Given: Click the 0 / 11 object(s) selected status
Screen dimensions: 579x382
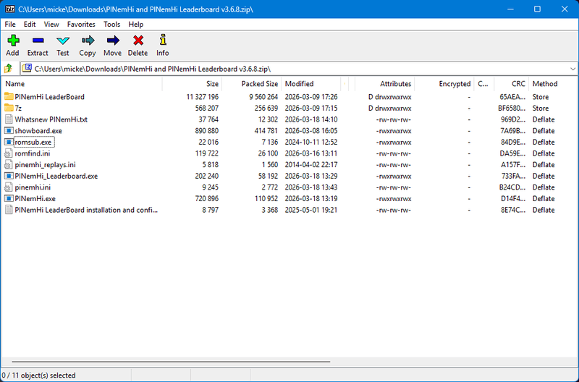Looking at the screenshot, I should pos(39,375).
